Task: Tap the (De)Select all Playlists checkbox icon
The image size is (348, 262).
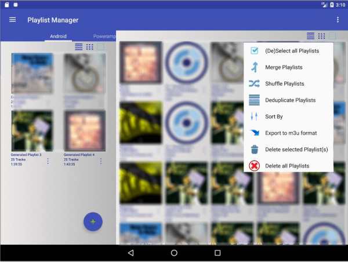Action: click(255, 51)
